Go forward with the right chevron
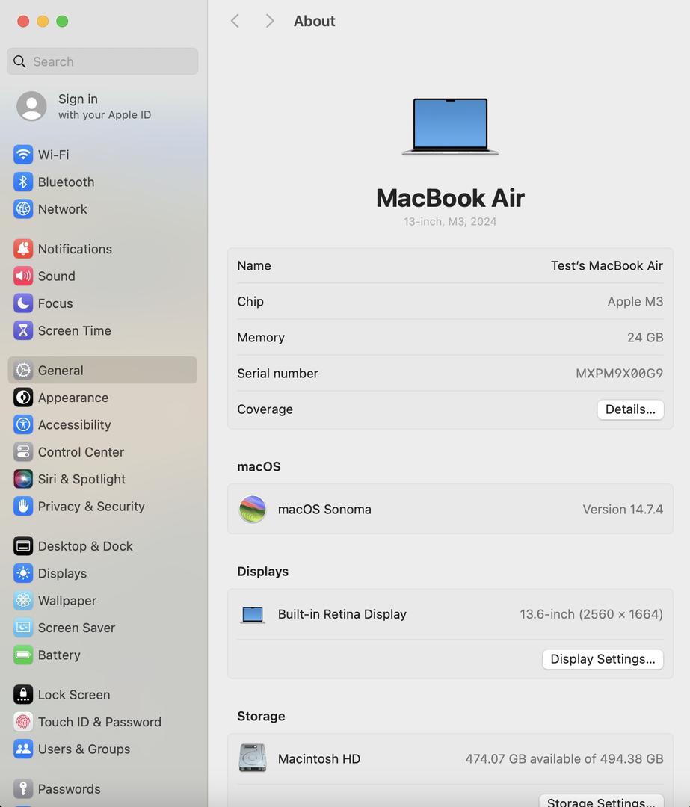Screen dimensions: 690x807 (269, 21)
